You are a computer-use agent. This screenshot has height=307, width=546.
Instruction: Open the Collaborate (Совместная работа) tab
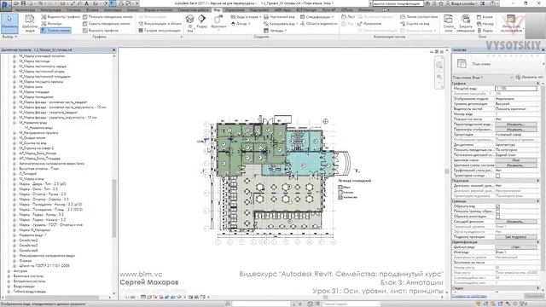(194, 10)
